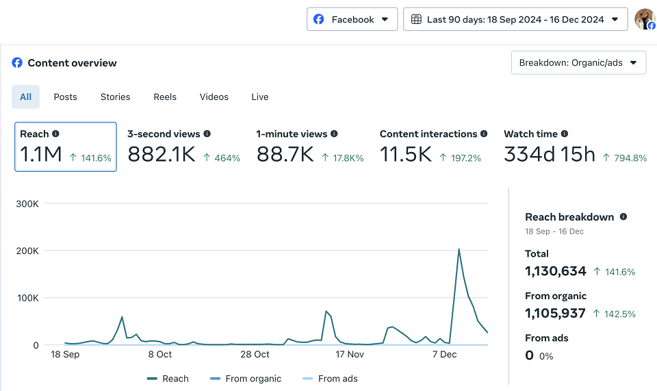Click info icon beside 1-minute views
657x391 pixels.
[334, 134]
